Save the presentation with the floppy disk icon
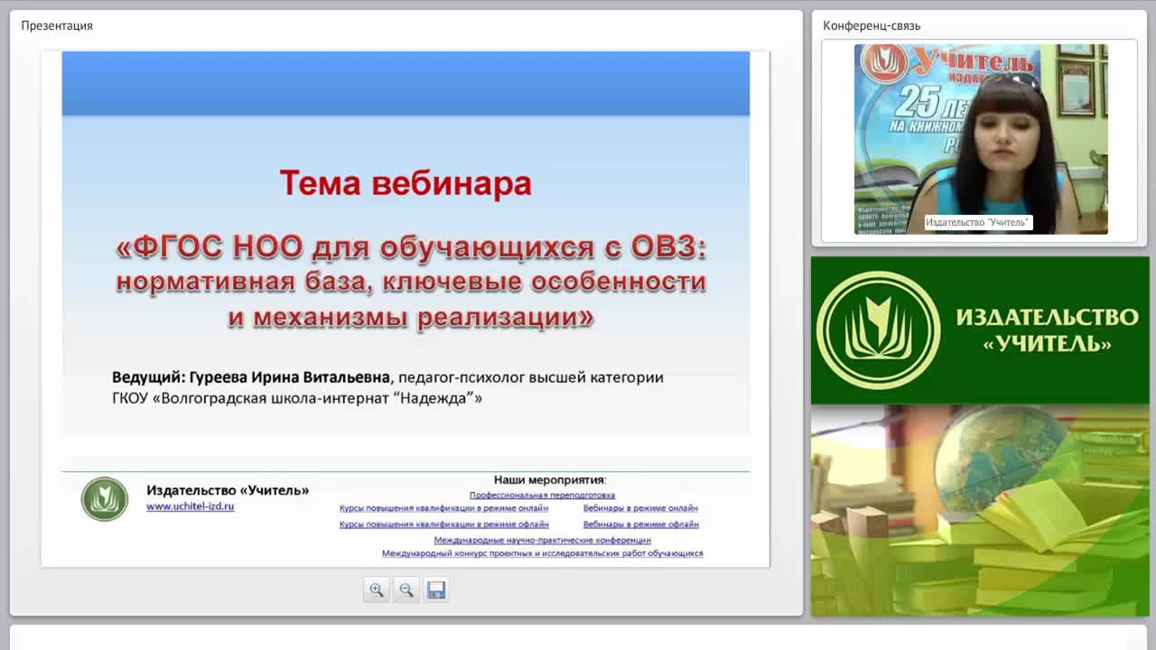The width and height of the screenshot is (1156, 650). click(436, 590)
